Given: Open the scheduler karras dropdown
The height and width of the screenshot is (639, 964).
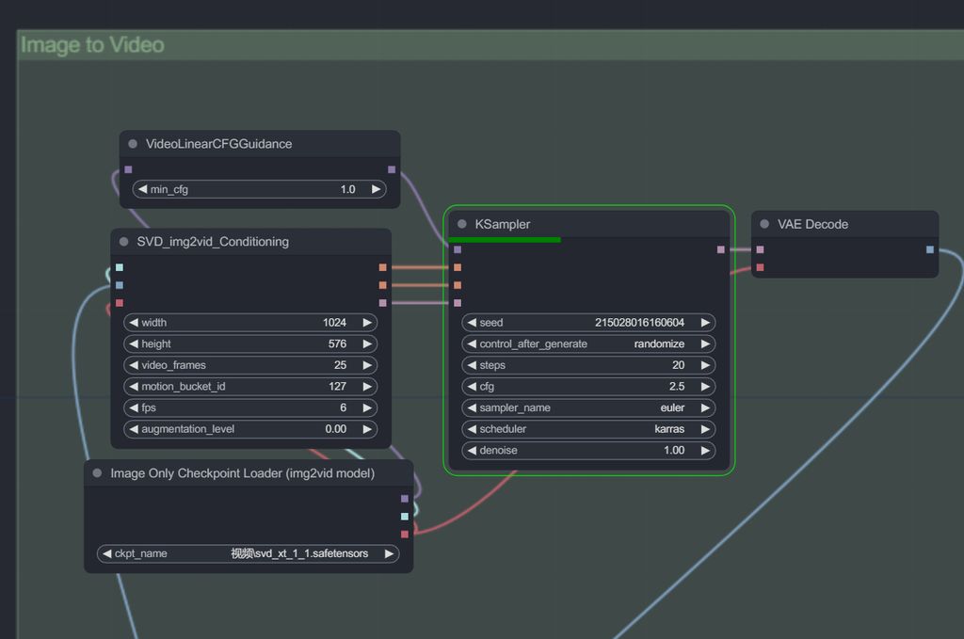Looking at the screenshot, I should click(588, 429).
